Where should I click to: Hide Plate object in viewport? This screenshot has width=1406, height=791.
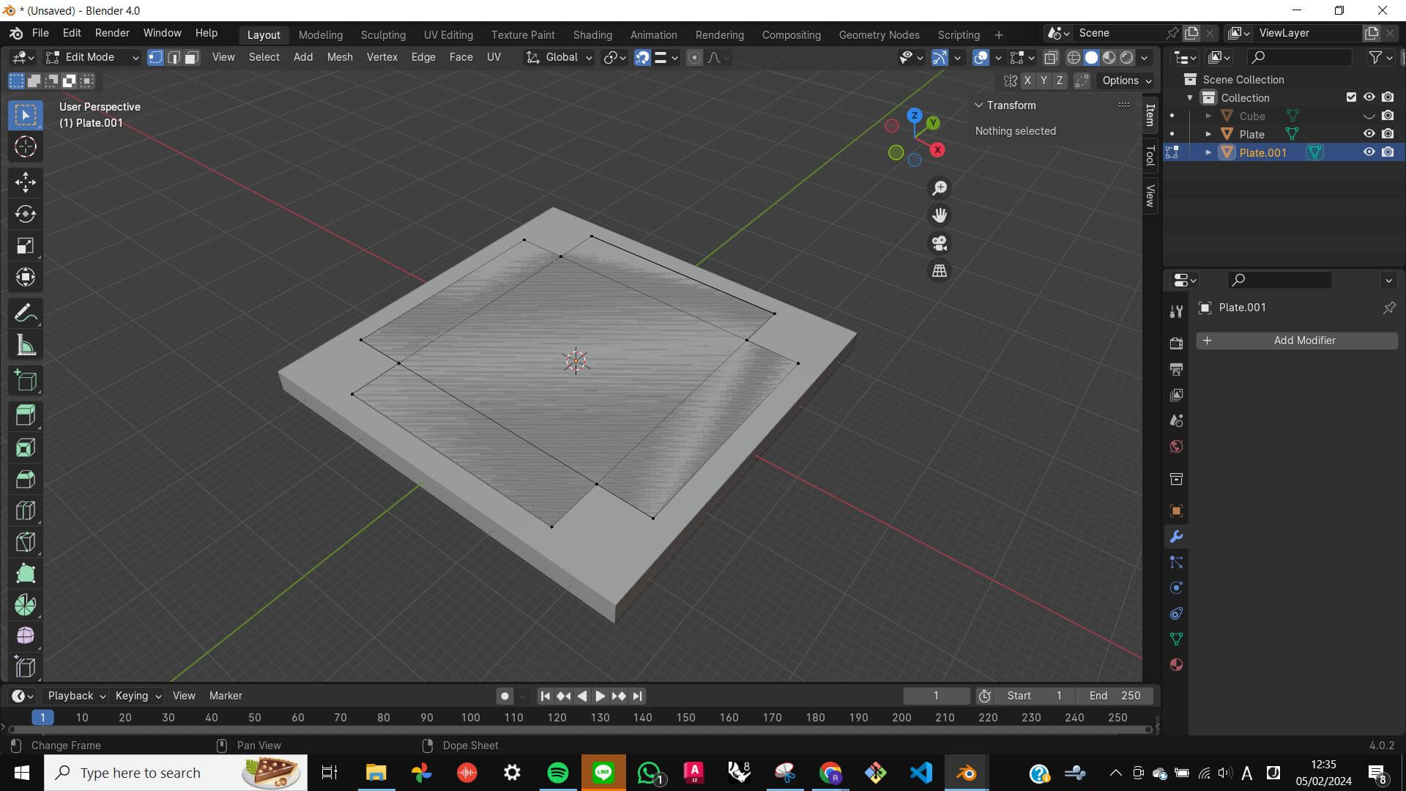click(x=1369, y=134)
